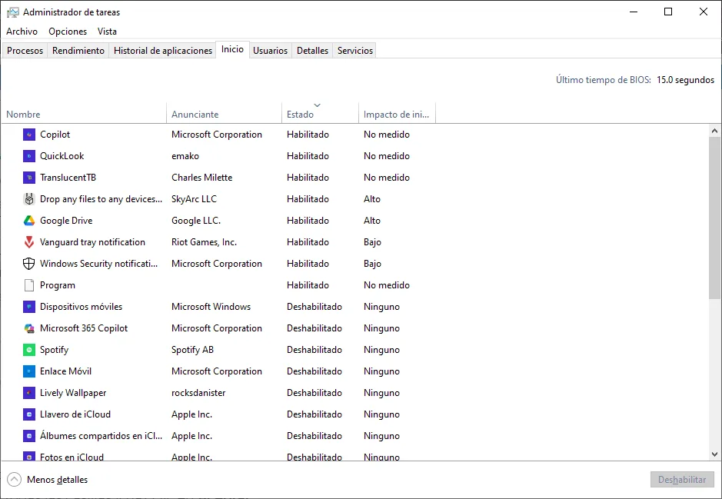Click the blank Program file icon

[x=29, y=285]
